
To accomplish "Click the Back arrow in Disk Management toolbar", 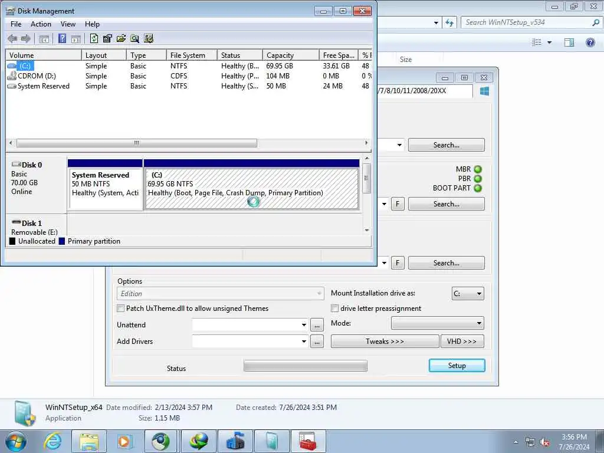I will 12,38.
